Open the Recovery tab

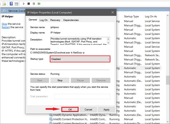coord(55,20)
